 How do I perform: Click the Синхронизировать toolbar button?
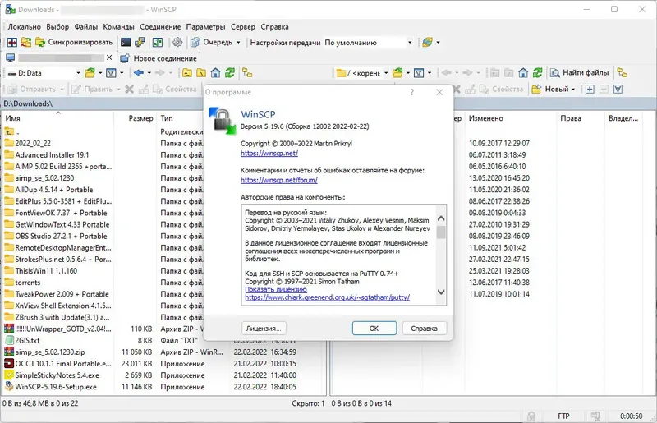[74, 43]
